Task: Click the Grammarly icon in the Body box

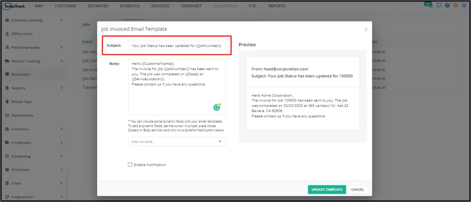Action: [x=217, y=107]
